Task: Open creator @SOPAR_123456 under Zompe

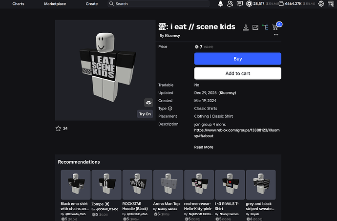Action: point(107,209)
